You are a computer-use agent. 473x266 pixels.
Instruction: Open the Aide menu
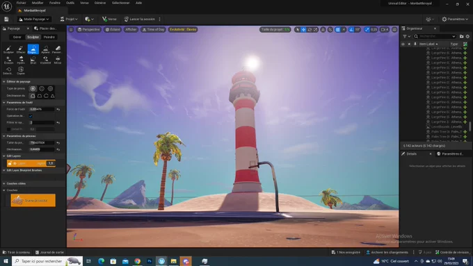138,3
